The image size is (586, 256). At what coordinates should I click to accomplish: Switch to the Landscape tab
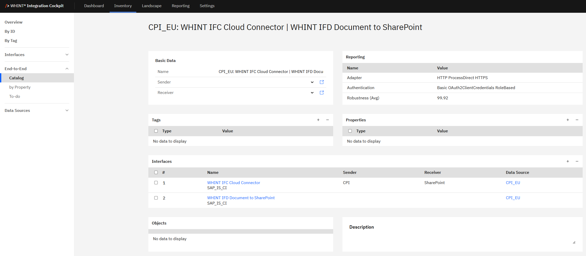coord(152,6)
